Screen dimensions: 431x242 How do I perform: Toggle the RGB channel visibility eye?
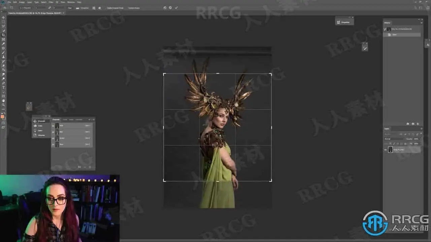tap(53, 126)
